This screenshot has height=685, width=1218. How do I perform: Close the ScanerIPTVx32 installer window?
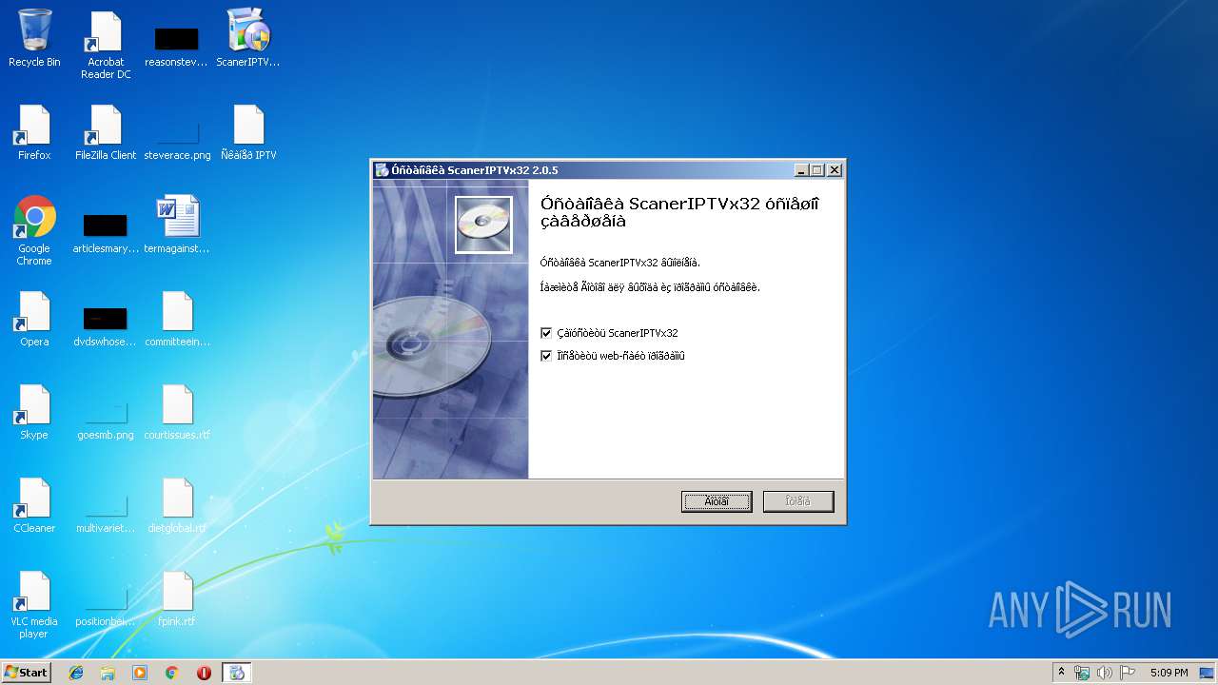[x=835, y=170]
